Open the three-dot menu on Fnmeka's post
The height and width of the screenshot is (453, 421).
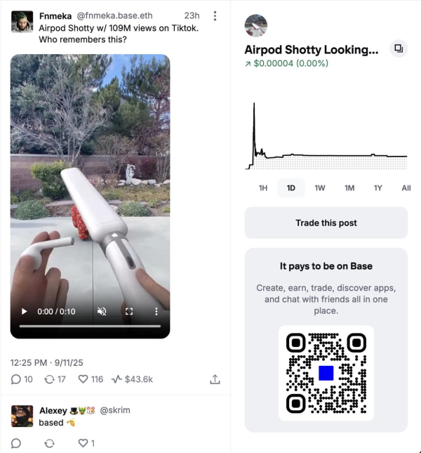[x=215, y=16]
